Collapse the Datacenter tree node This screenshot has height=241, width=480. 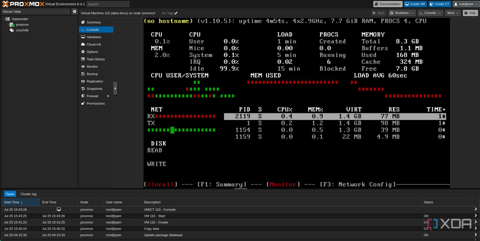[4, 19]
